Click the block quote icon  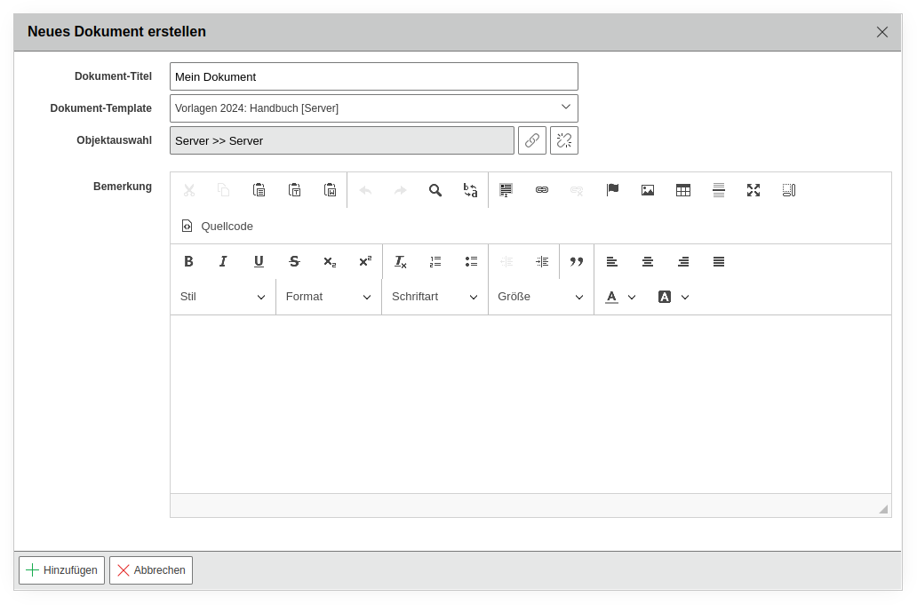pyautogui.click(x=577, y=261)
